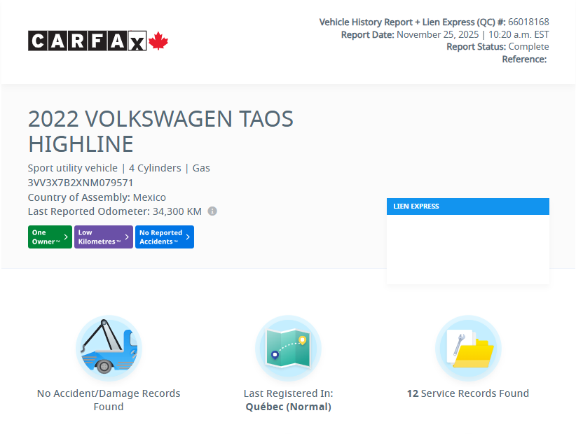Click the green One Owner badge
Viewport: 576px width, 434px height.
pyautogui.click(x=50, y=237)
